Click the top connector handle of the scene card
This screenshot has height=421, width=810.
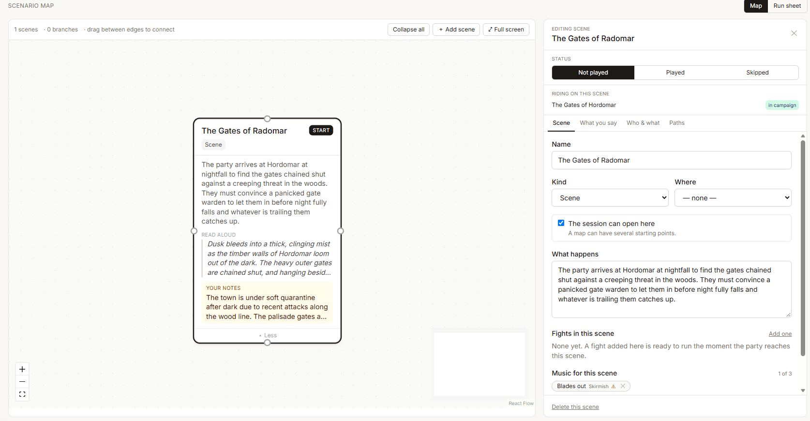click(267, 119)
